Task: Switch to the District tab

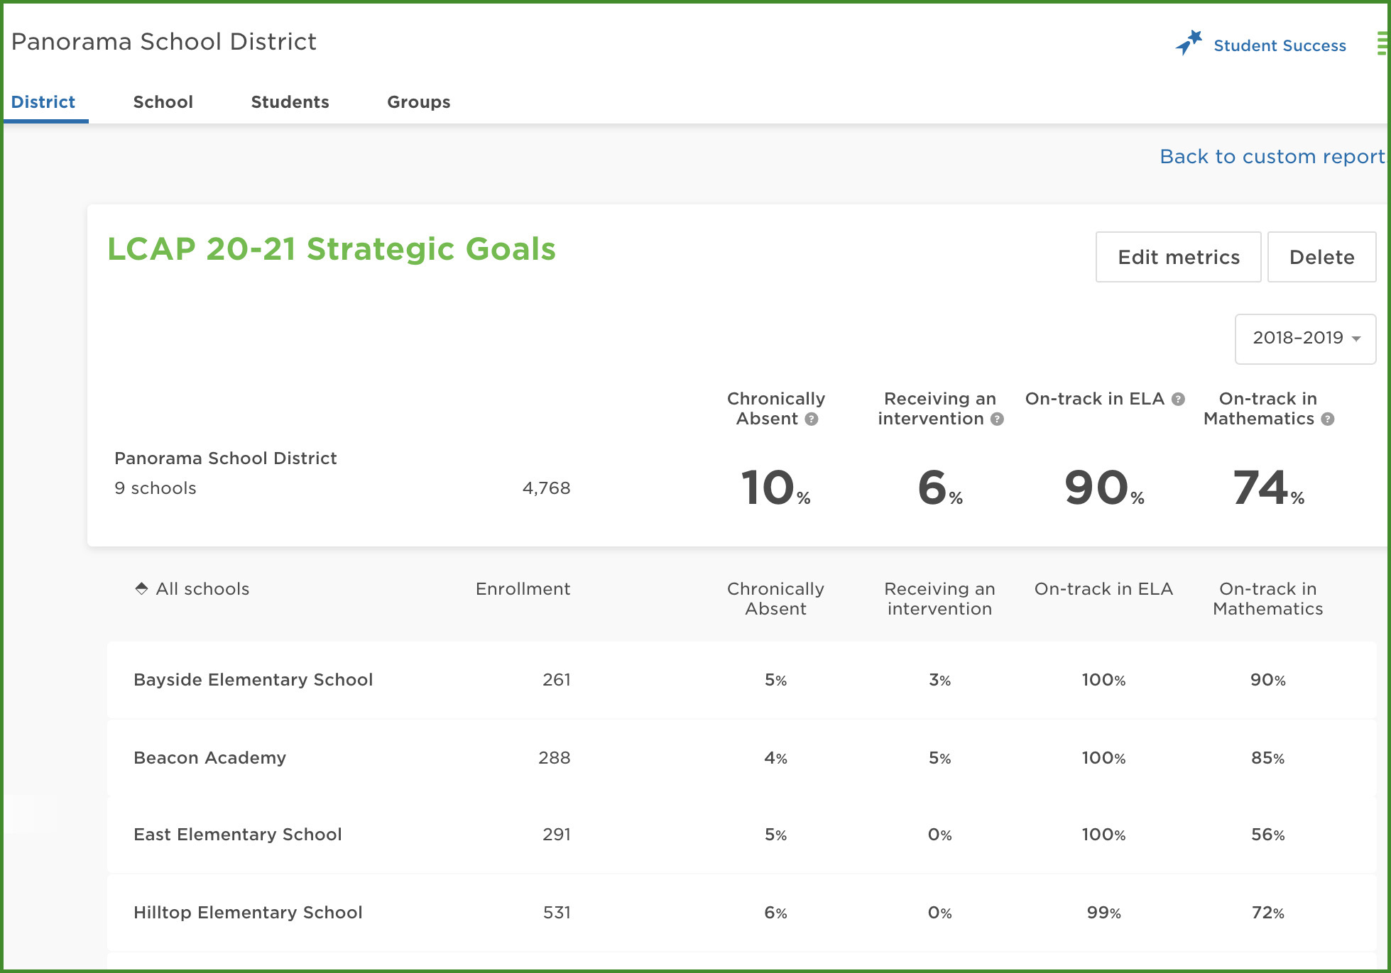Action: click(43, 102)
